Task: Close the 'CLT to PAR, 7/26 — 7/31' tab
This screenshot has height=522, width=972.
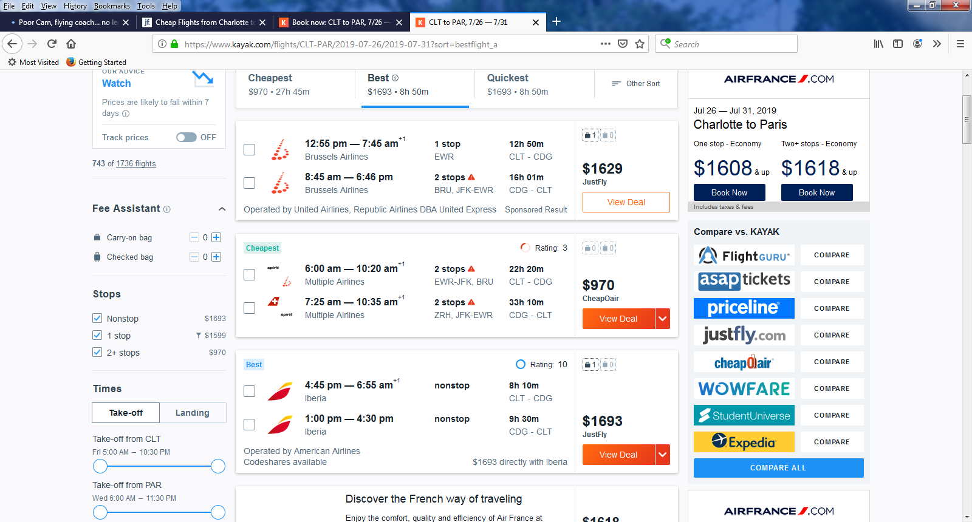Action: click(535, 22)
